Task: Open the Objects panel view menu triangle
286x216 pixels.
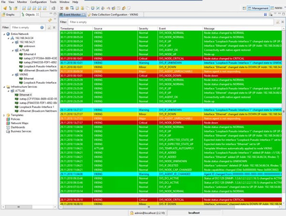Action: pos(55,19)
